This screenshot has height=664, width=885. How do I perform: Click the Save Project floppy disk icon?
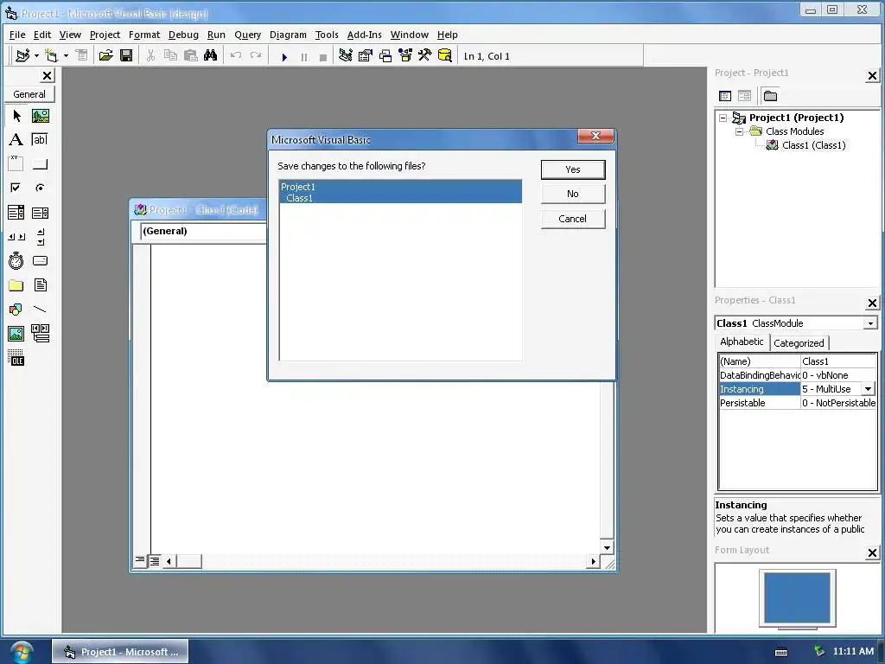(126, 55)
